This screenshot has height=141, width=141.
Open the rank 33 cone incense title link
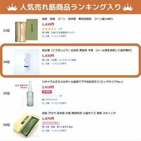point(78,19)
